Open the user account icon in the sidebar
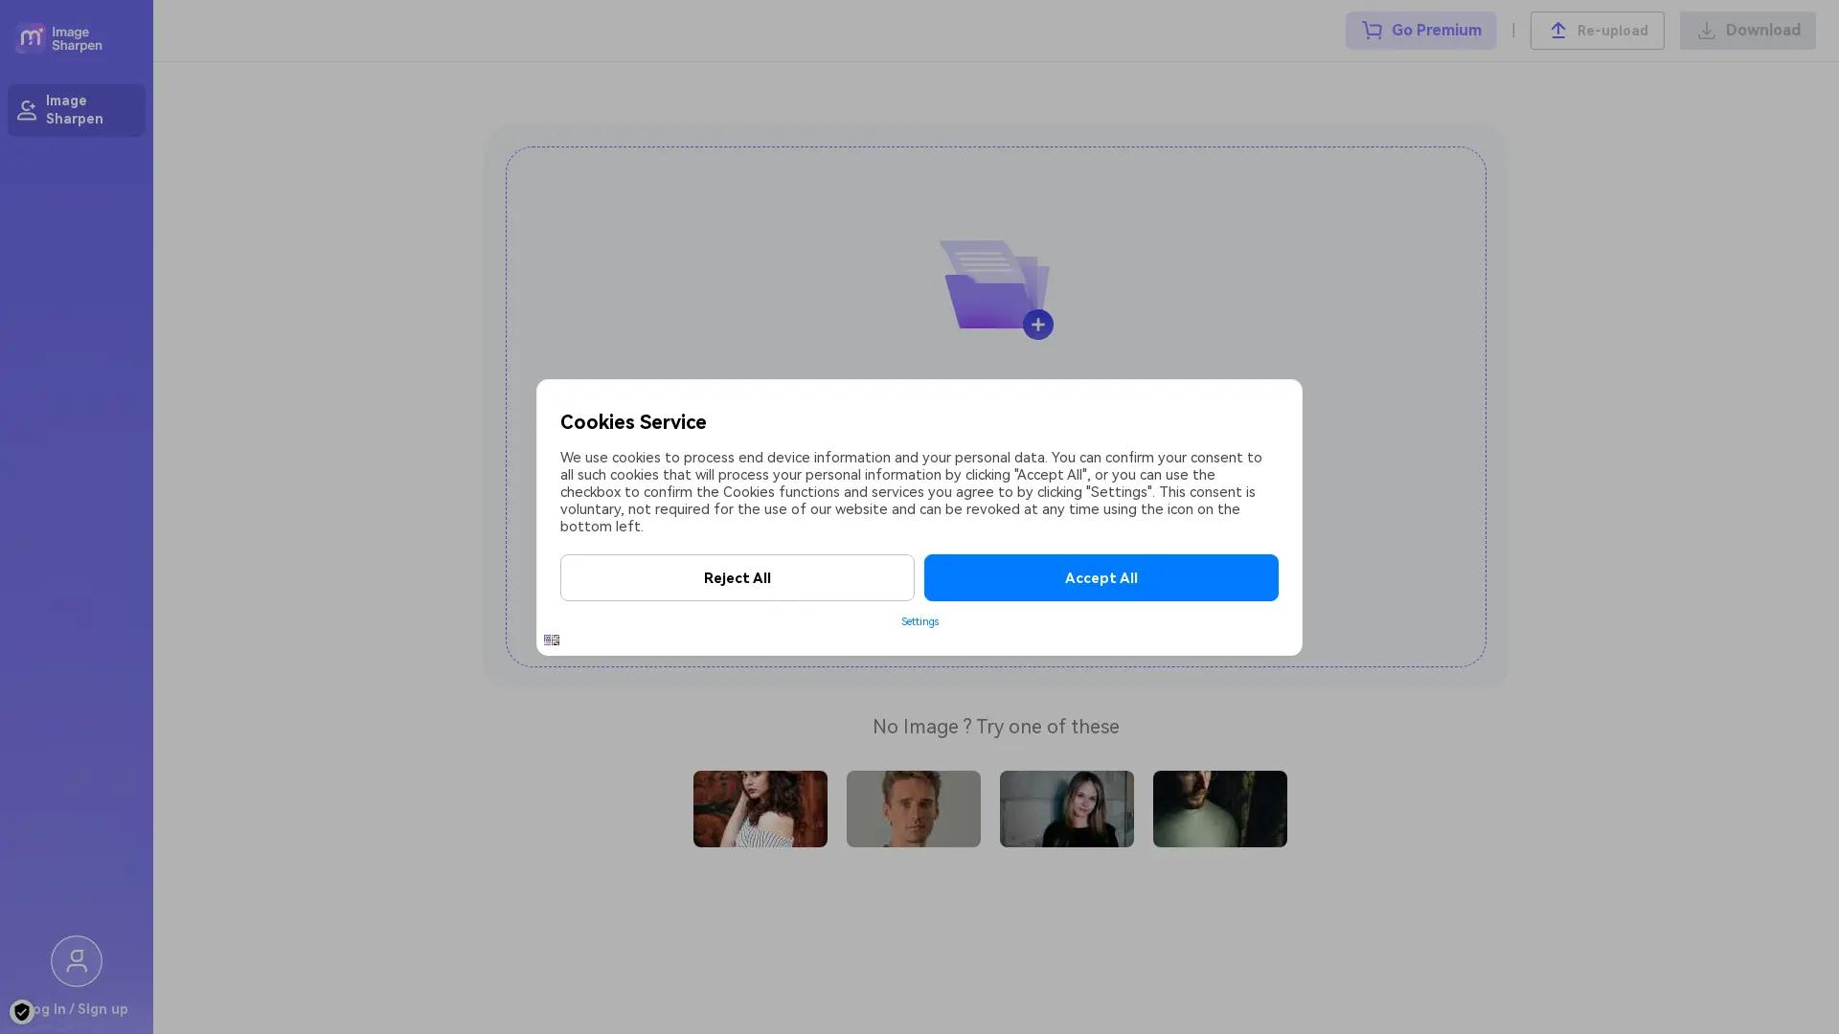The height and width of the screenshot is (1034, 1839). pos(76,960)
